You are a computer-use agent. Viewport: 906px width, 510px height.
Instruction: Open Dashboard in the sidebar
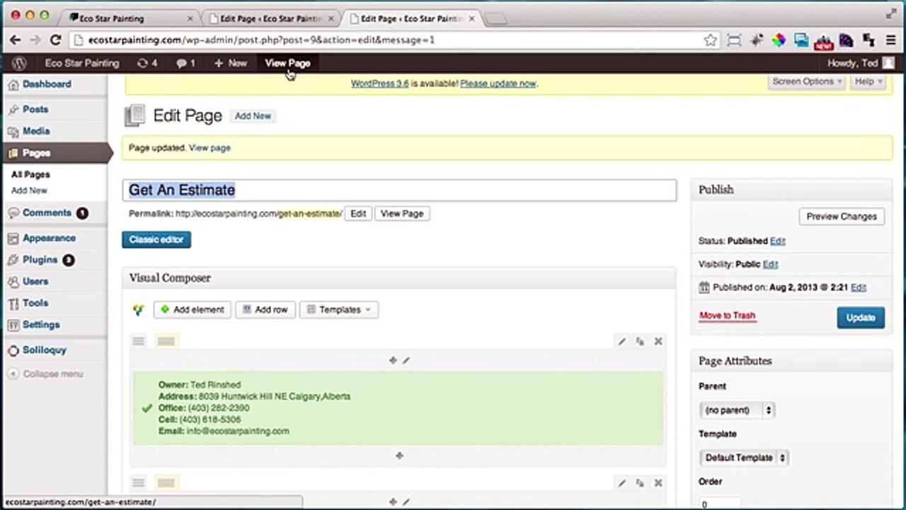pos(47,84)
